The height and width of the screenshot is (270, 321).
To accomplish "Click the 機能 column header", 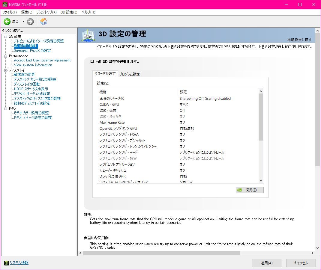I will pyautogui.click(x=137, y=92).
